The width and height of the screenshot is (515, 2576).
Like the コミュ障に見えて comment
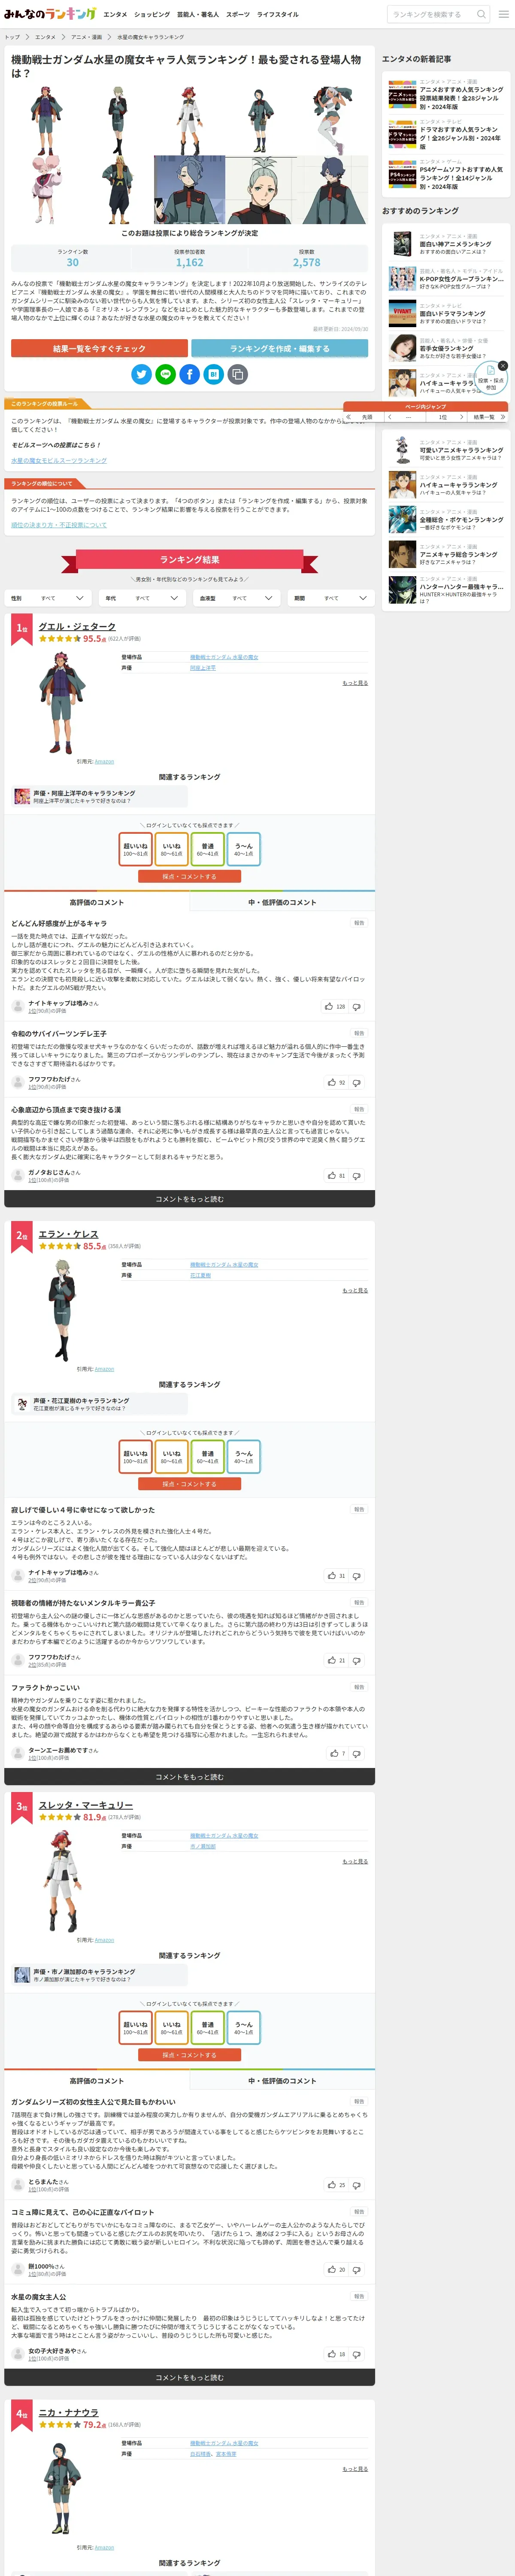click(x=335, y=2269)
